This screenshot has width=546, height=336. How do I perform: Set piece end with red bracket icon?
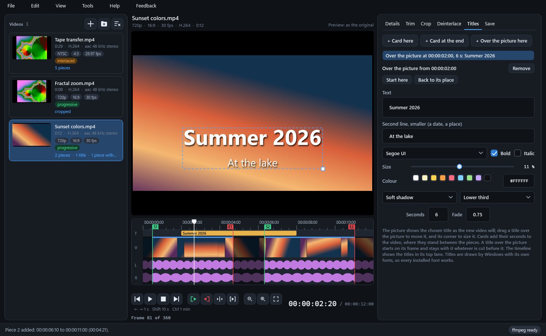[x=207, y=299]
